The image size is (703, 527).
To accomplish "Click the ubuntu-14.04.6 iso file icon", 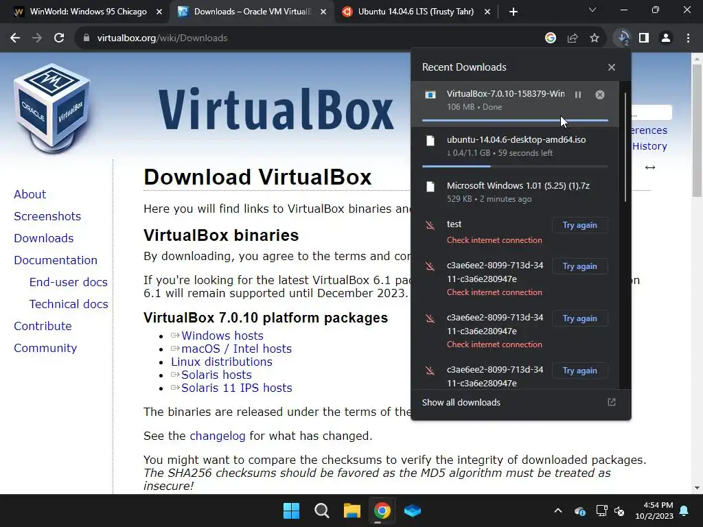I will click(x=430, y=141).
